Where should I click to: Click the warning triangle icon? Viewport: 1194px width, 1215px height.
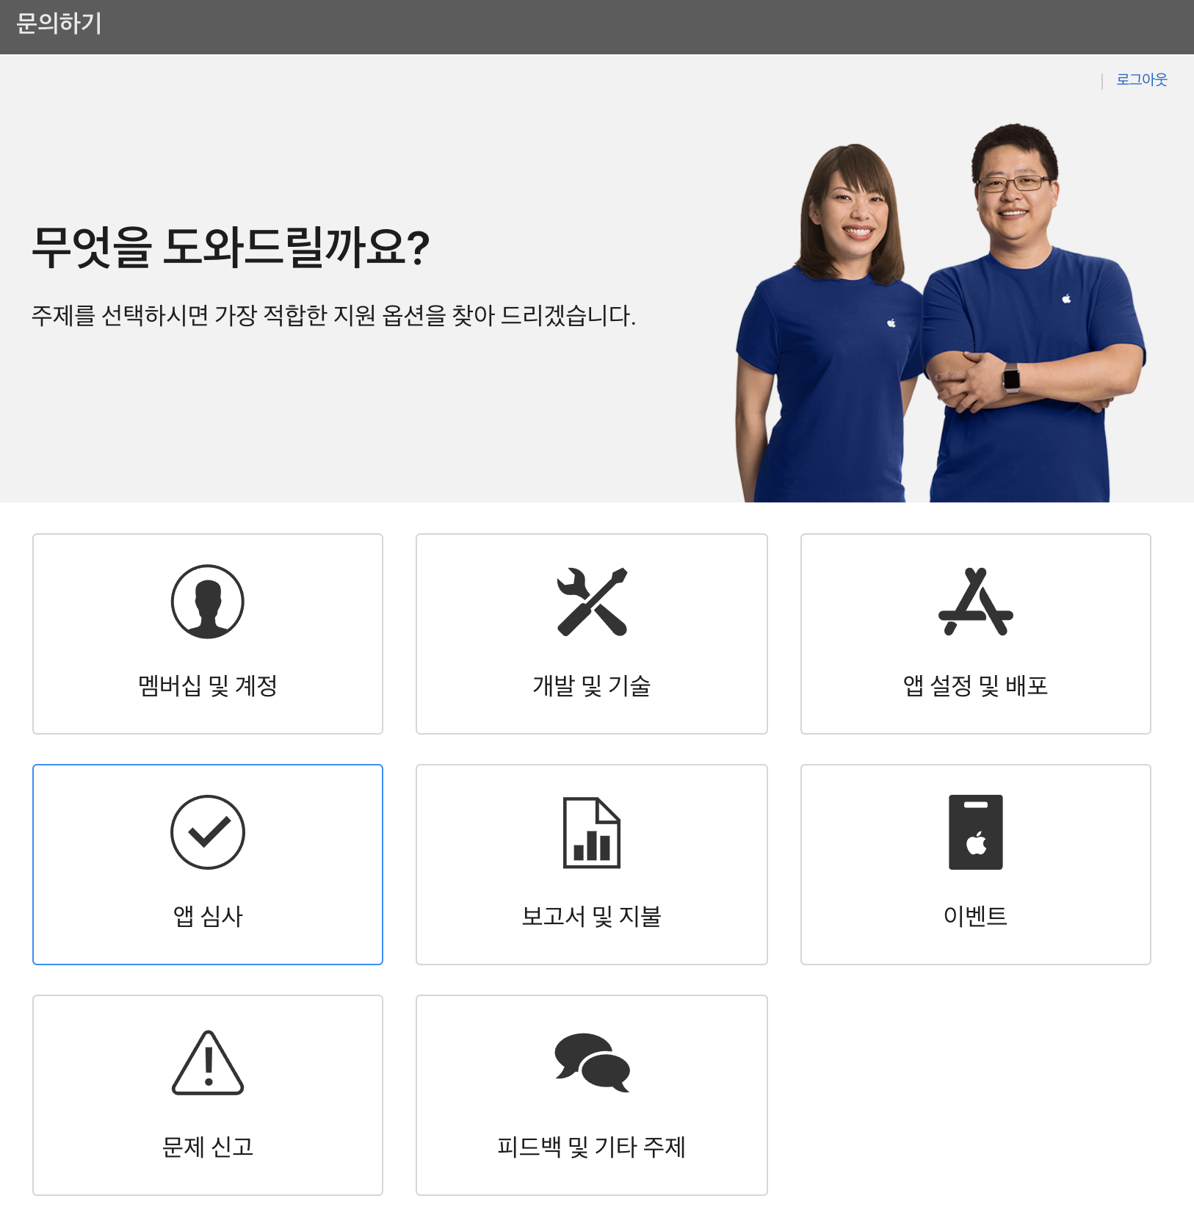(x=208, y=1063)
